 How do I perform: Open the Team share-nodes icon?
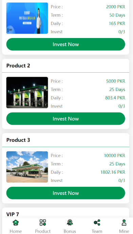(97, 222)
